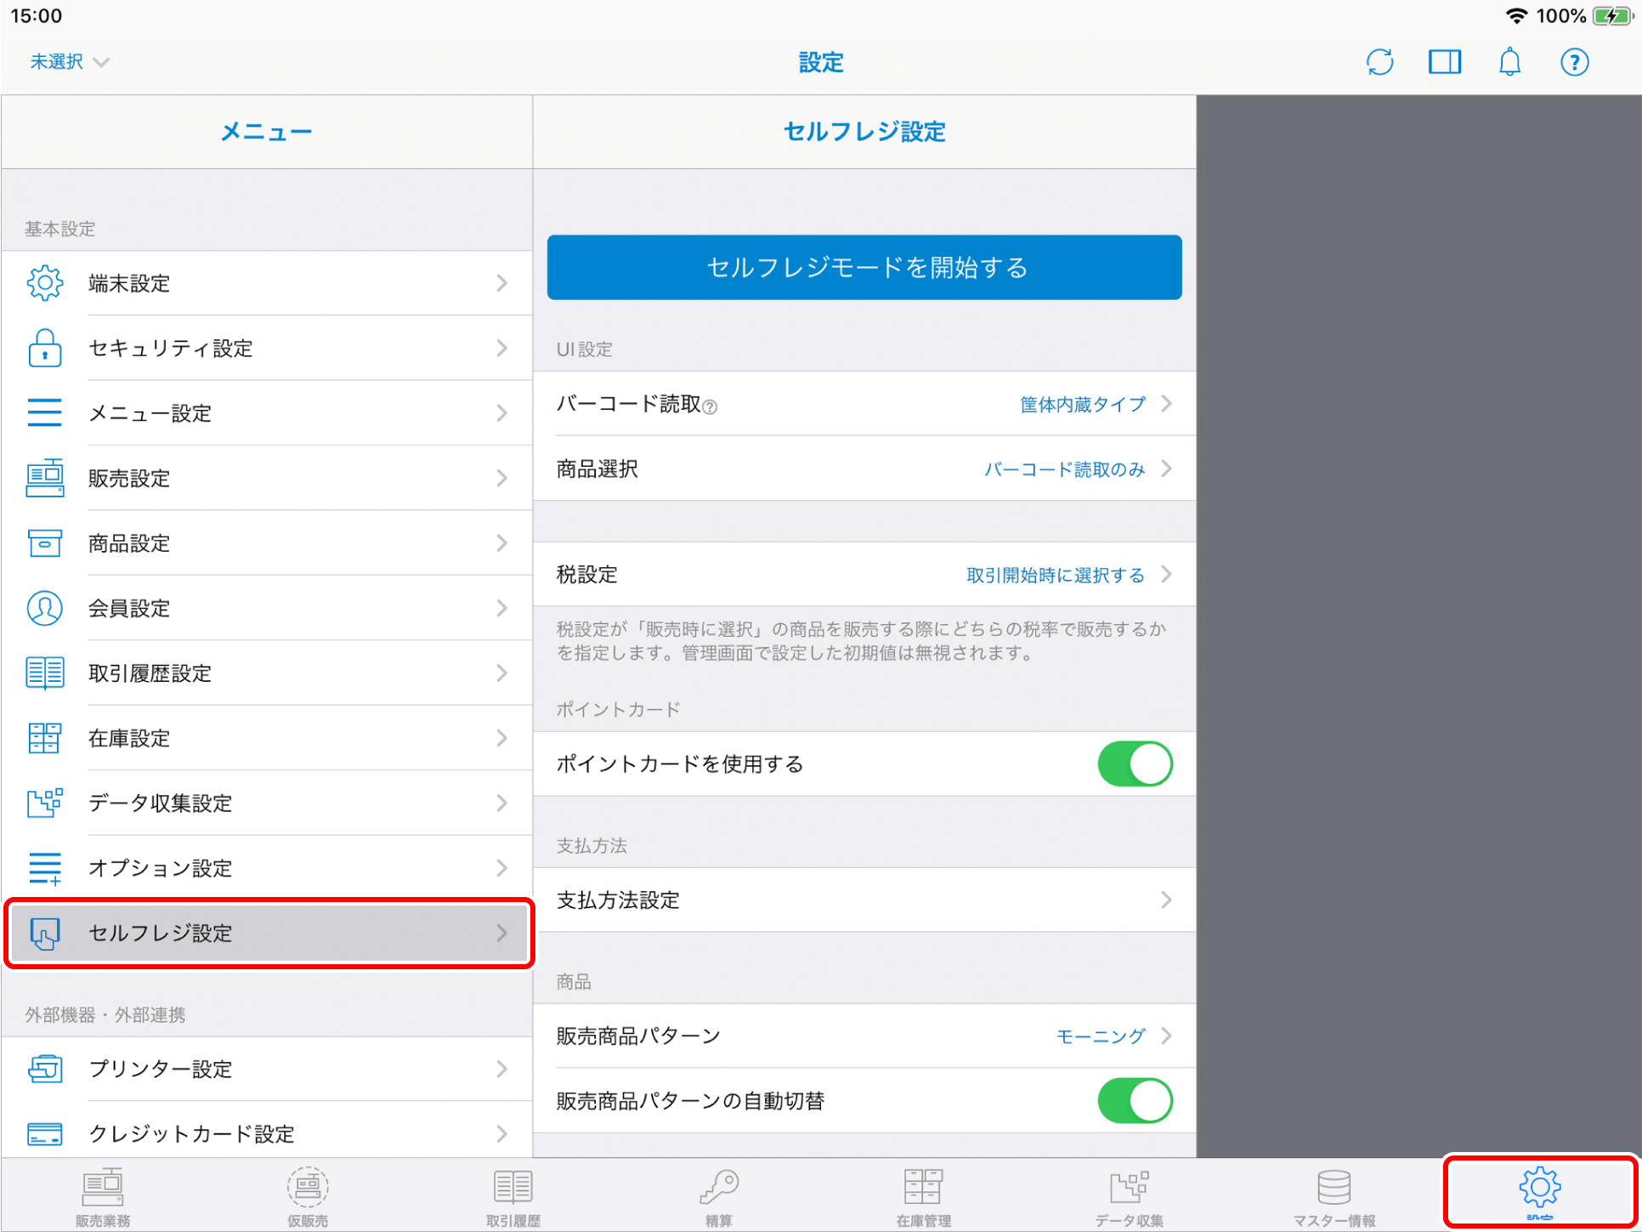Expand 未選択 store dropdown
This screenshot has height=1232, width=1642.
[x=70, y=62]
